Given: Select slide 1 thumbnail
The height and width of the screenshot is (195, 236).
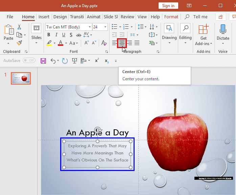Looking at the screenshot, I should click(21, 78).
